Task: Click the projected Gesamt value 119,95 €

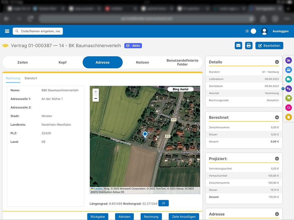Action: [x=273, y=197]
